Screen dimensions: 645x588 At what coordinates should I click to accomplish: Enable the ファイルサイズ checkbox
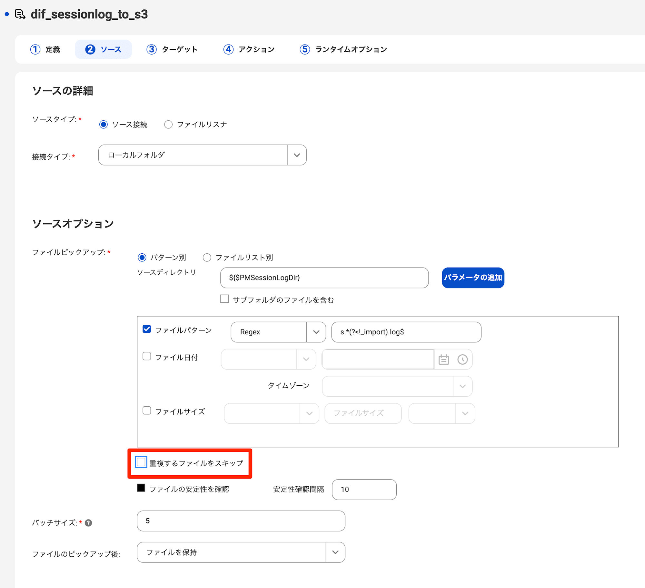pyautogui.click(x=147, y=411)
